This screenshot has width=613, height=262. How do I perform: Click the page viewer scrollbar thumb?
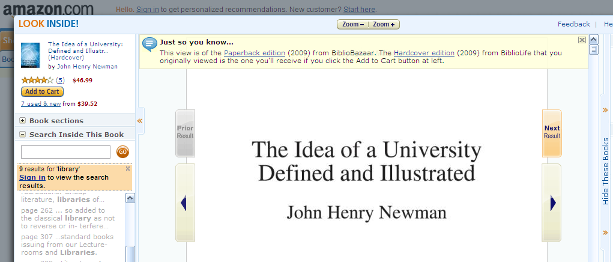tap(593, 50)
